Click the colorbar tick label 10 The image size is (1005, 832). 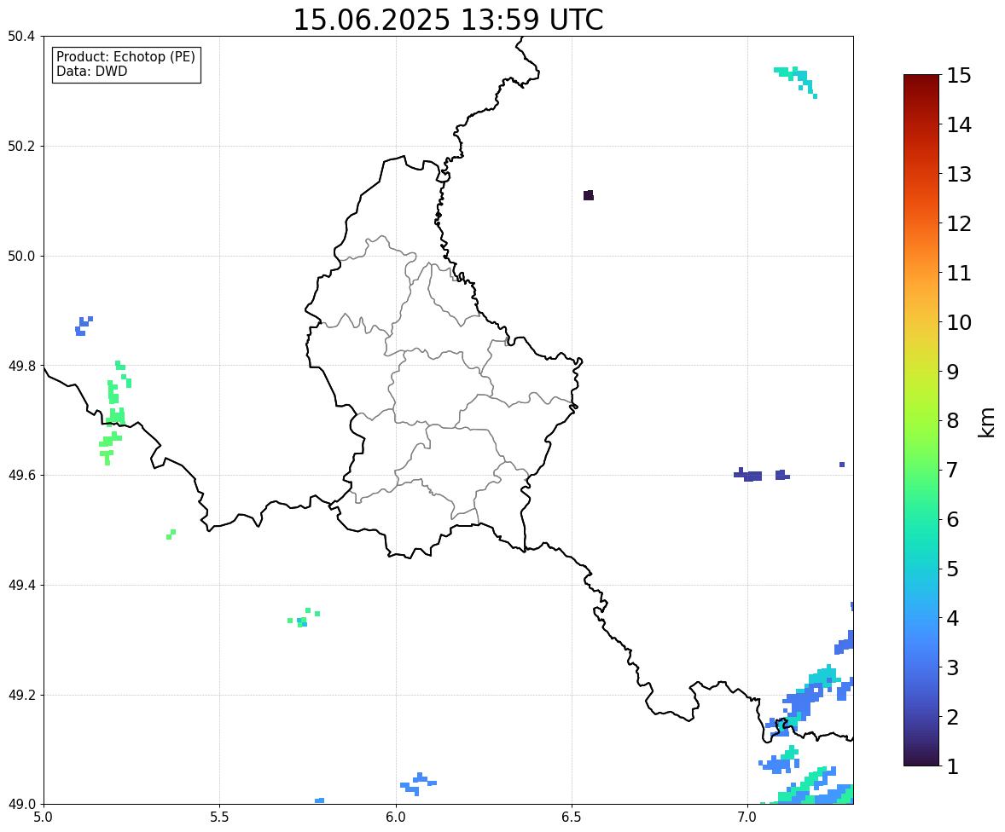tap(959, 322)
